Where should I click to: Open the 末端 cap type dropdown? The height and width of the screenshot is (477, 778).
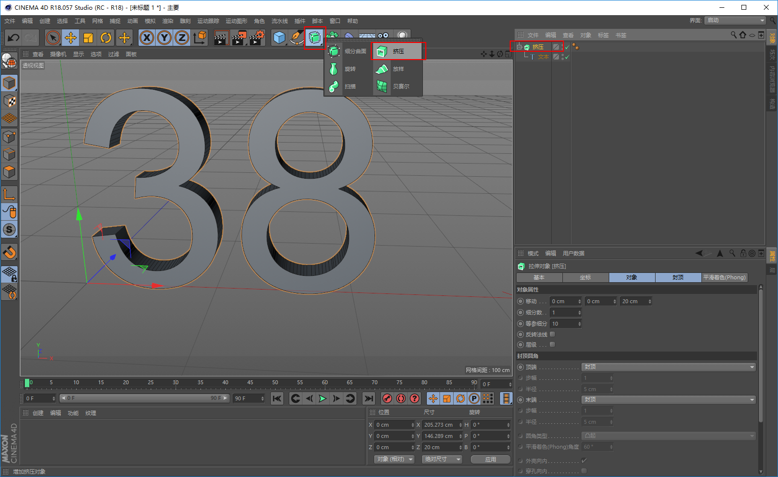669,400
